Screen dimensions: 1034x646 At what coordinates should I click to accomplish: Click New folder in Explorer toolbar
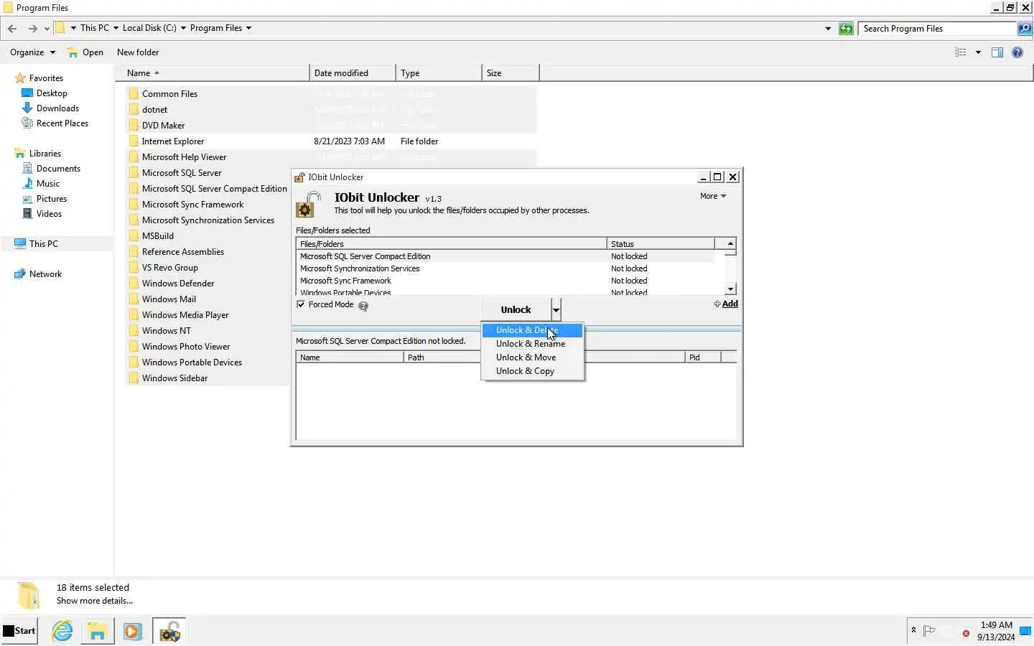[138, 52]
